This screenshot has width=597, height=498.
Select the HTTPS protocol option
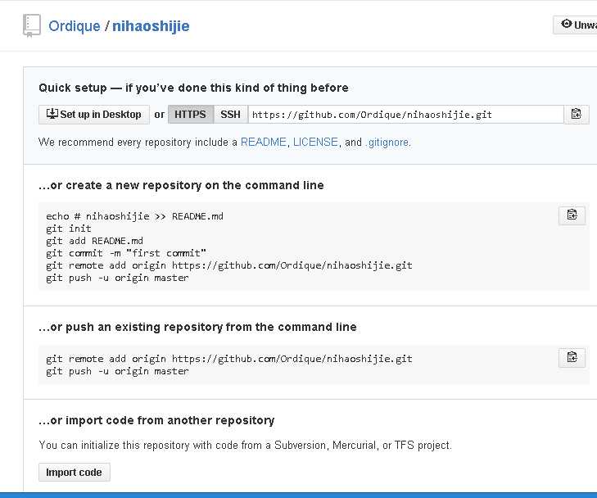coord(190,115)
